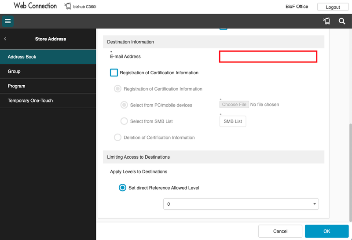Enable Registration of Certification Information checkbox
Screen dimensions: 352x240
[x=114, y=73]
